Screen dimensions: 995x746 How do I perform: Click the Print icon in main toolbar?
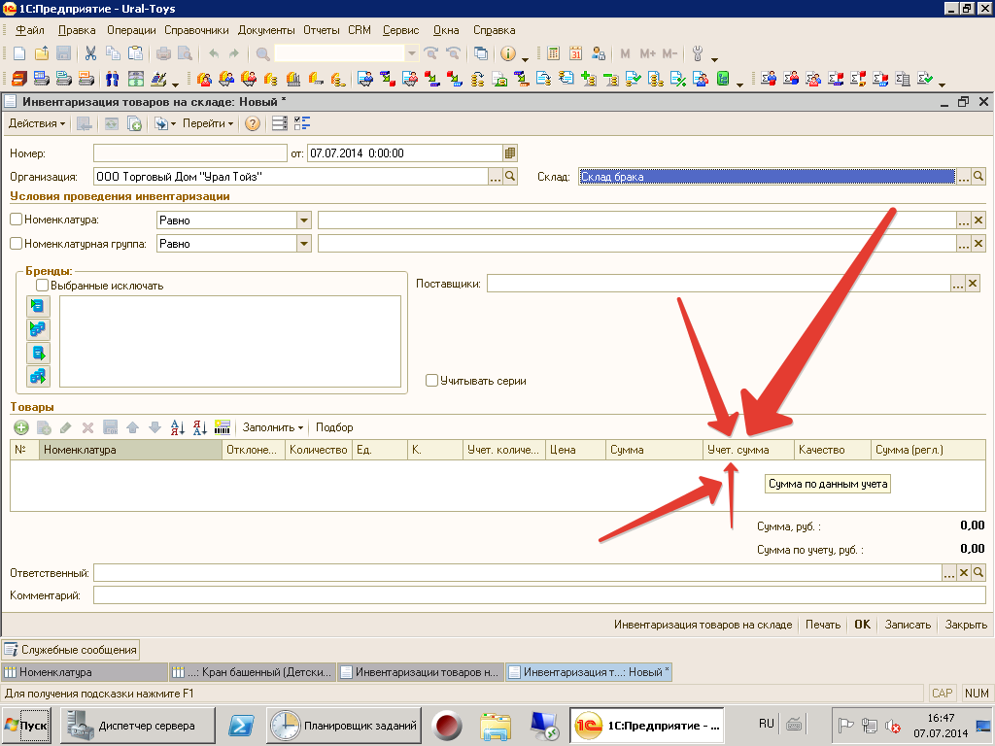click(x=163, y=54)
